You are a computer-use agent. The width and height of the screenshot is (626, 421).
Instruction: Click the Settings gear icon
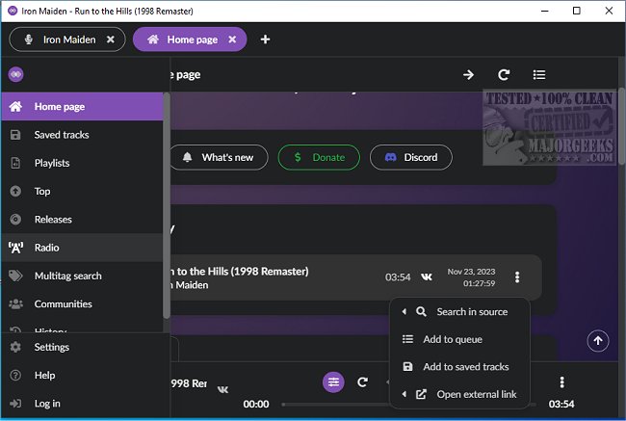15,347
